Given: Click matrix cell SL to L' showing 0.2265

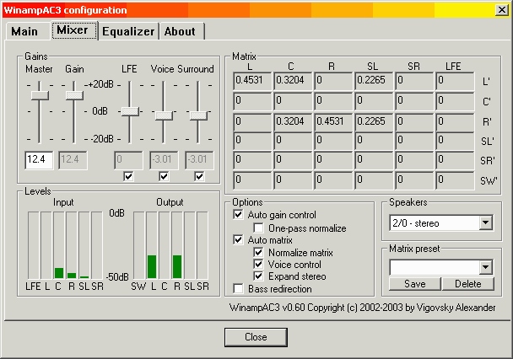Looking at the screenshot, I should click(375, 81).
